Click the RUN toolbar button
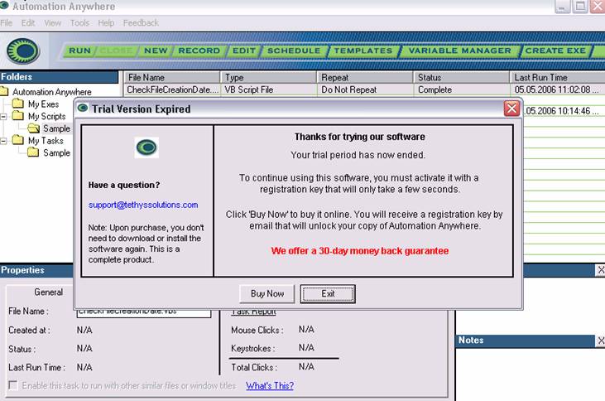 pos(79,51)
